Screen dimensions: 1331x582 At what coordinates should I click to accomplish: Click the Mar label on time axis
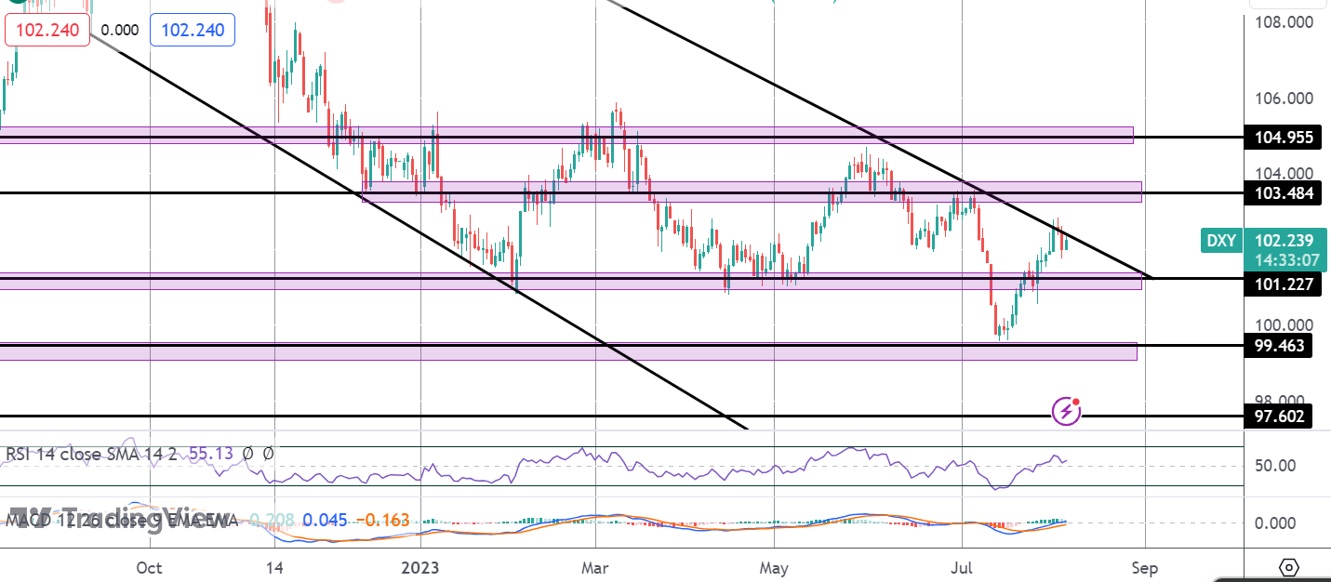pyautogui.click(x=593, y=567)
